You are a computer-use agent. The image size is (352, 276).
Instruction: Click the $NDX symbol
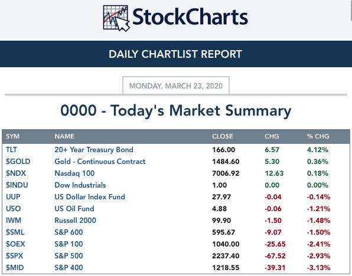click(x=16, y=173)
